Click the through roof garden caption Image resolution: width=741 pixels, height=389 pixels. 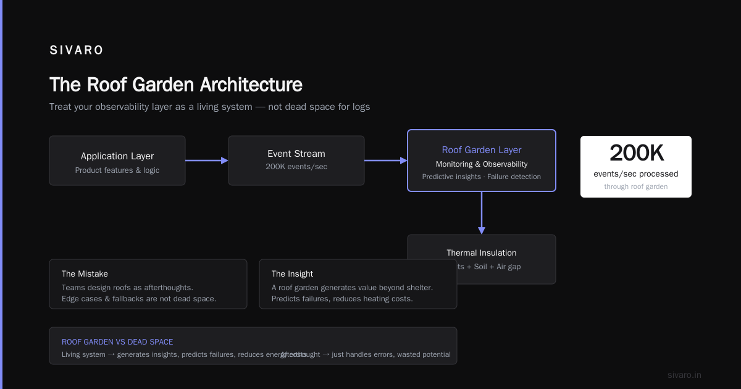pos(636,186)
